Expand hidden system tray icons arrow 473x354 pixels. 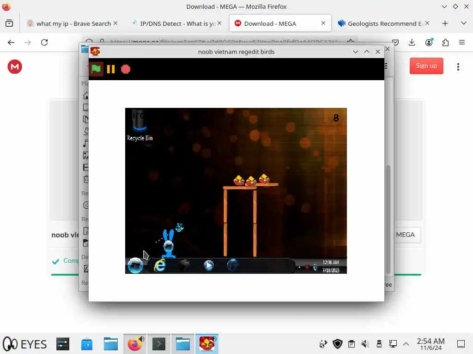406,344
